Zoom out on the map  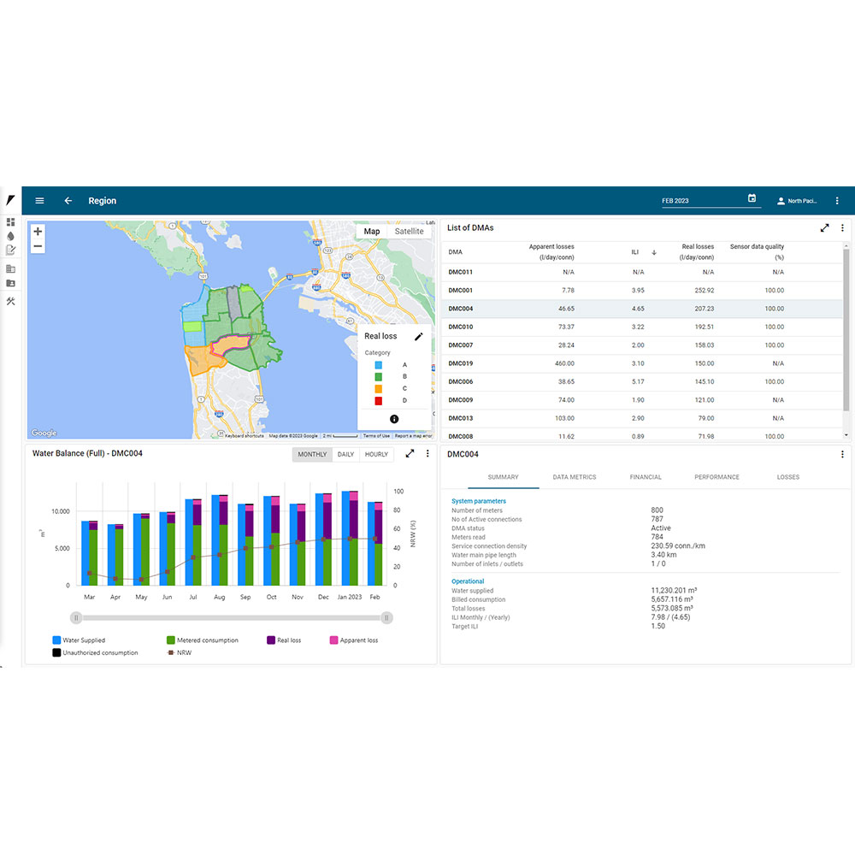[x=38, y=246]
